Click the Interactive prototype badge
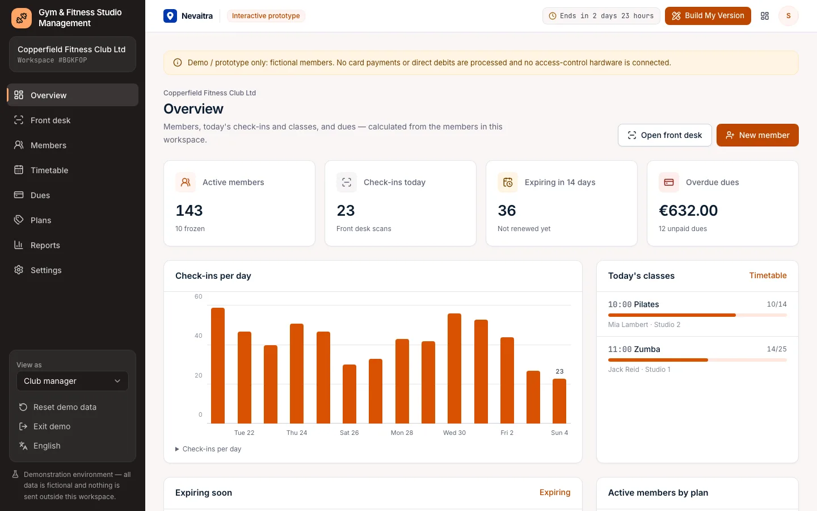The width and height of the screenshot is (817, 511). 266,16
